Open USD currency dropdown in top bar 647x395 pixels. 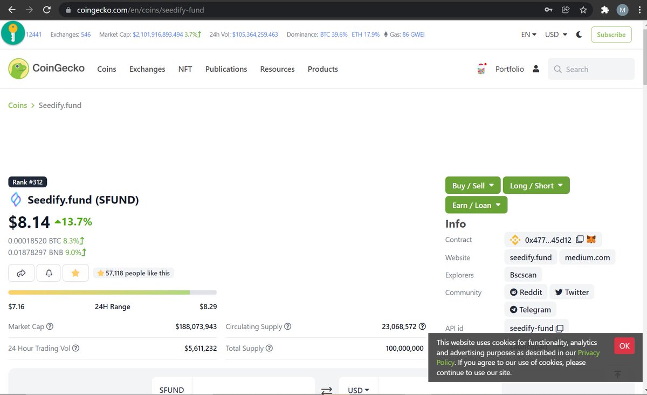(556, 35)
